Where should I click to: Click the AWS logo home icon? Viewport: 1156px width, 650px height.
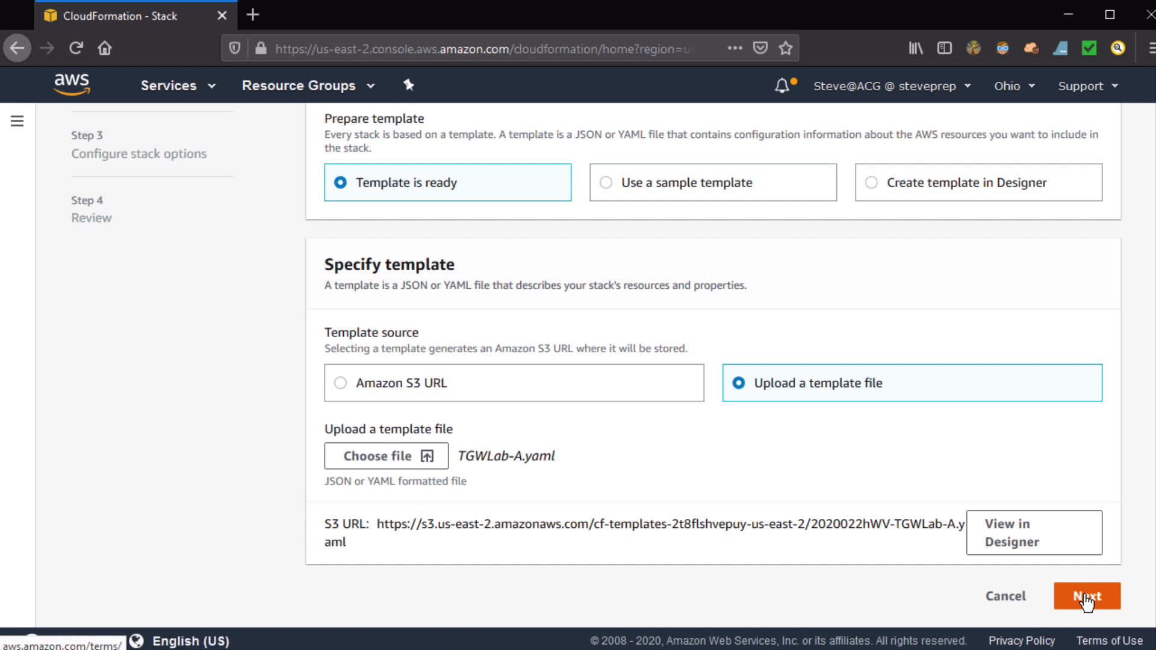[x=72, y=85]
